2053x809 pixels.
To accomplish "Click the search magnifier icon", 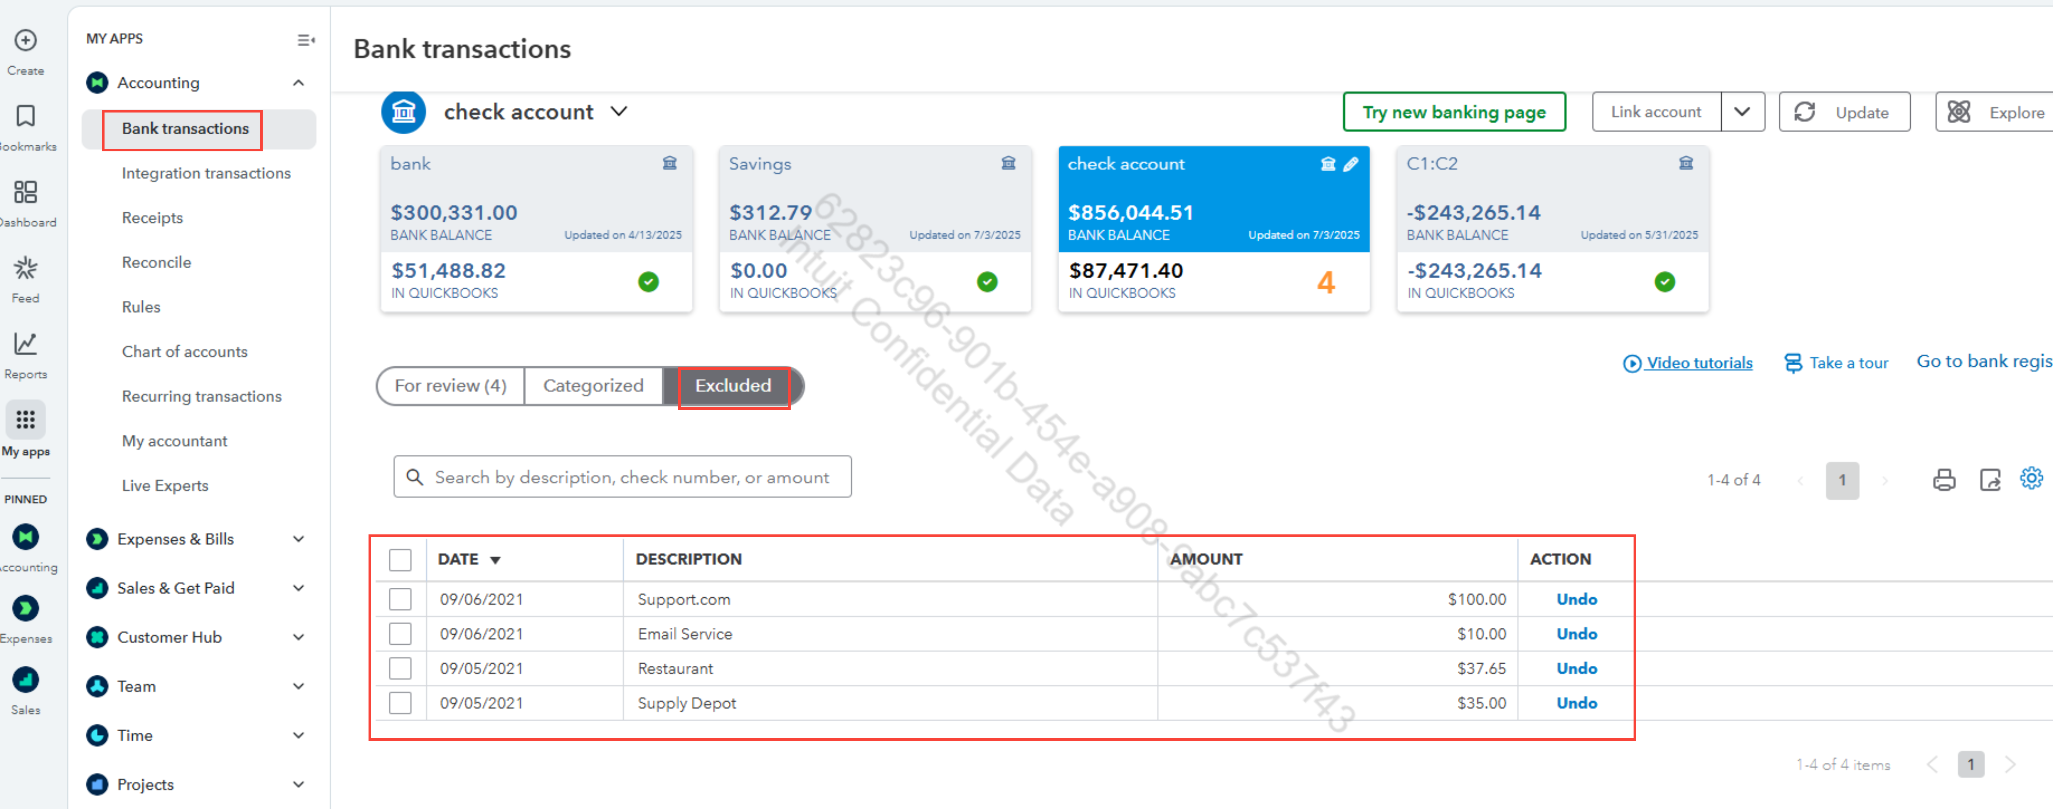I will pyautogui.click(x=414, y=477).
